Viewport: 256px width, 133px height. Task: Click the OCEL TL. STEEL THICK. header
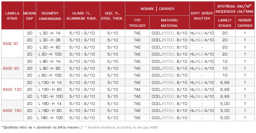[x=113, y=16]
